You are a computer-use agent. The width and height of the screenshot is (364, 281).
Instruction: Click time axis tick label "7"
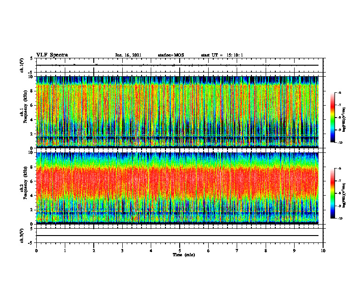pos(237,251)
